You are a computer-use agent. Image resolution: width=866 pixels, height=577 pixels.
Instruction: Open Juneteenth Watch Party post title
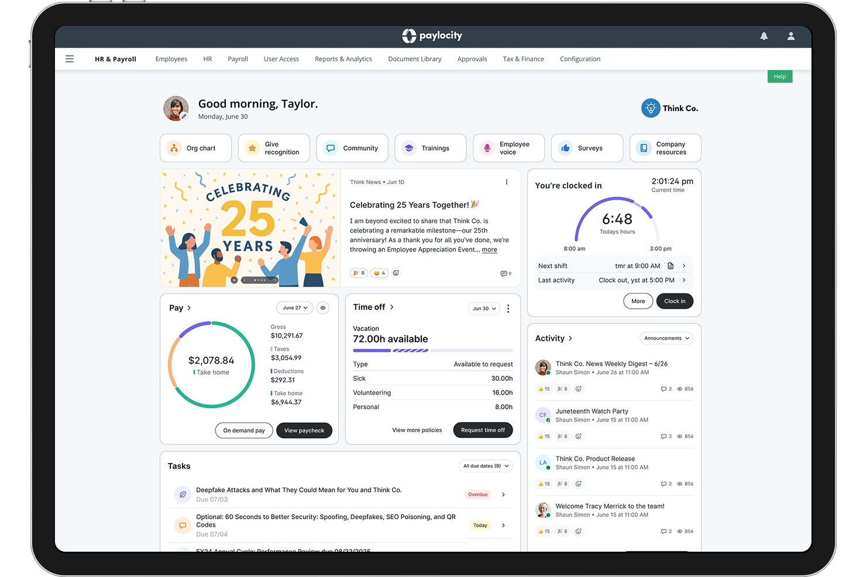click(x=592, y=412)
